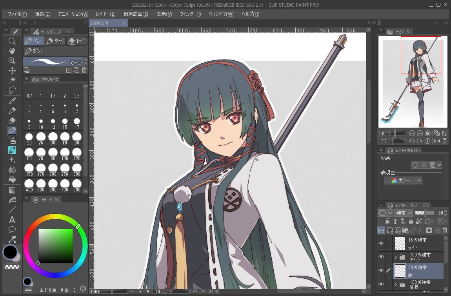The image size is (451, 296).
Task: Choose brush size 12
Action: point(53,123)
